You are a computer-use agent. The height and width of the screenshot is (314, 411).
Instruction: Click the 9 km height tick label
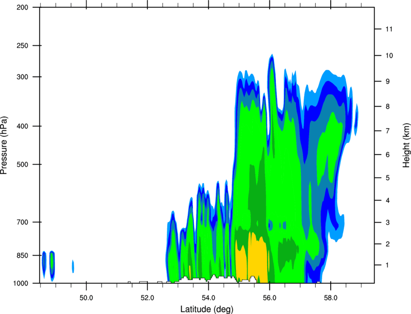(x=388, y=82)
